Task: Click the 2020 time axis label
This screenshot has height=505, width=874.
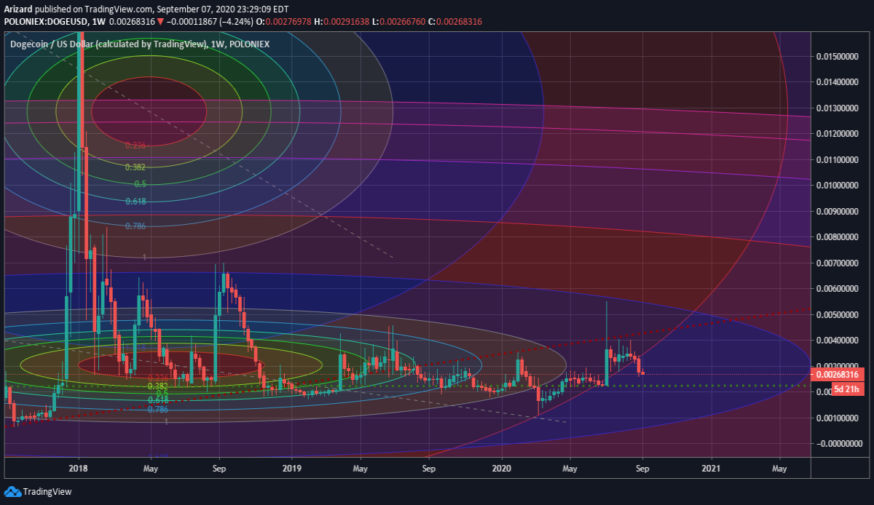Action: pyautogui.click(x=502, y=469)
